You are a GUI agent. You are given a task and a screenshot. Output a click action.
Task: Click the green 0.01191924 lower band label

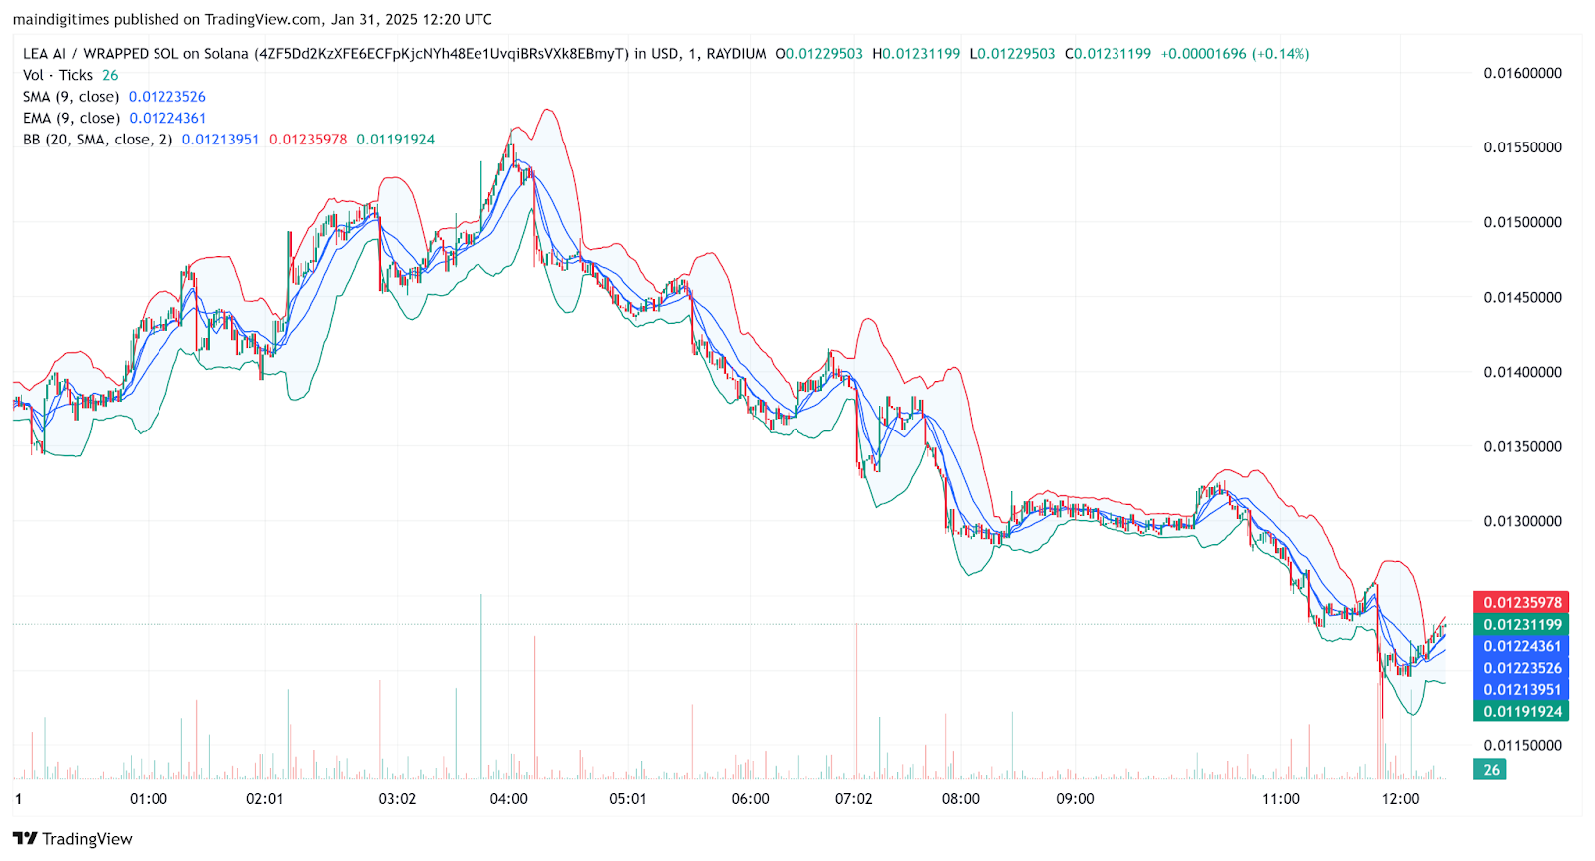coord(1521,711)
